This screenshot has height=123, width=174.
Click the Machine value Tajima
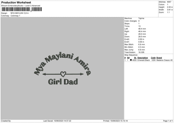pos(141,18)
